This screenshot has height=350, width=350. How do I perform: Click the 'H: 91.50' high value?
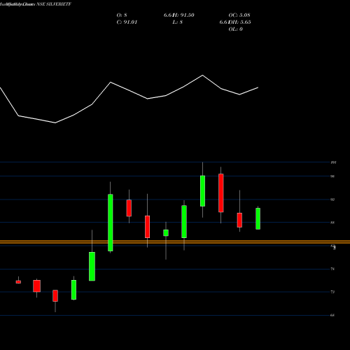[x=183, y=15]
